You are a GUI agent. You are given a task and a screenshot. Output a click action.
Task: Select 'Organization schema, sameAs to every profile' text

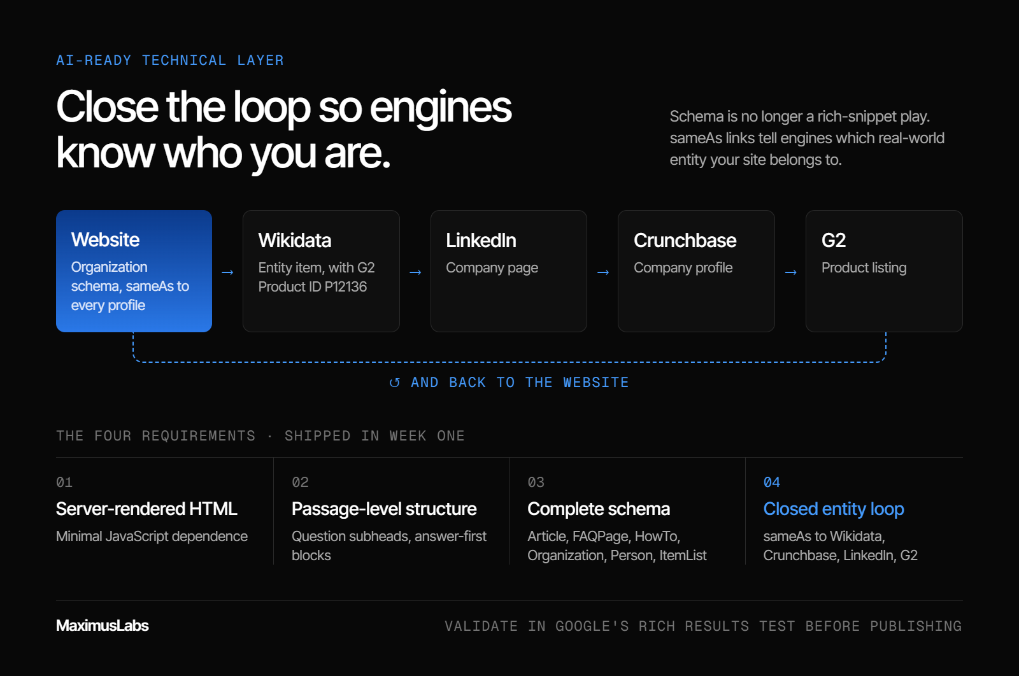pos(130,286)
